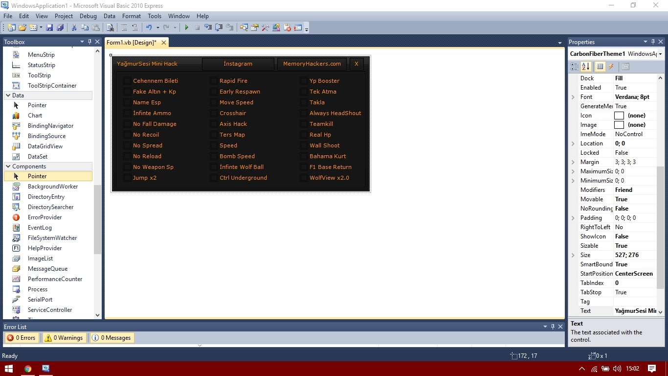Click the Categorized view icon in Properties
Image resolution: width=668 pixels, height=376 pixels.
[x=575, y=67]
